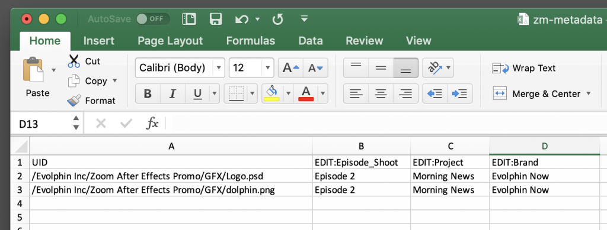607x230 pixels.
Task: Click the Wrap Text button
Action: pyautogui.click(x=523, y=69)
